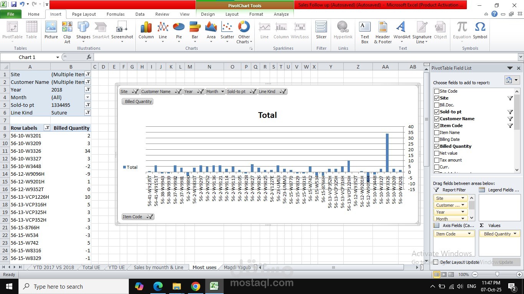Open Header & Footer tool
524x294 pixels.
coord(383,33)
